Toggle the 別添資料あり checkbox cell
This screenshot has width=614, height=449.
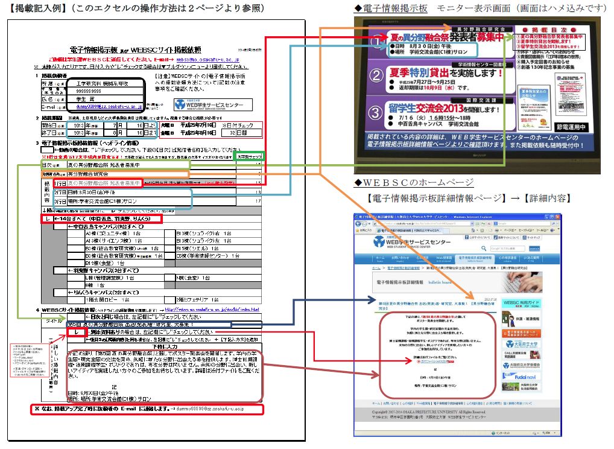pyautogui.click(x=76, y=332)
